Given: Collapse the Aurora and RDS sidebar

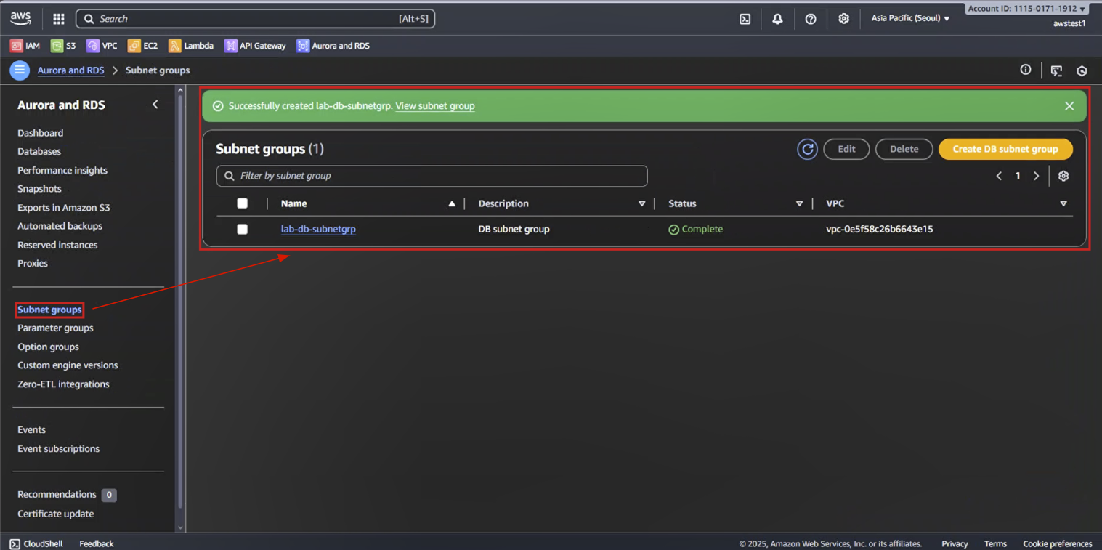Looking at the screenshot, I should (155, 105).
